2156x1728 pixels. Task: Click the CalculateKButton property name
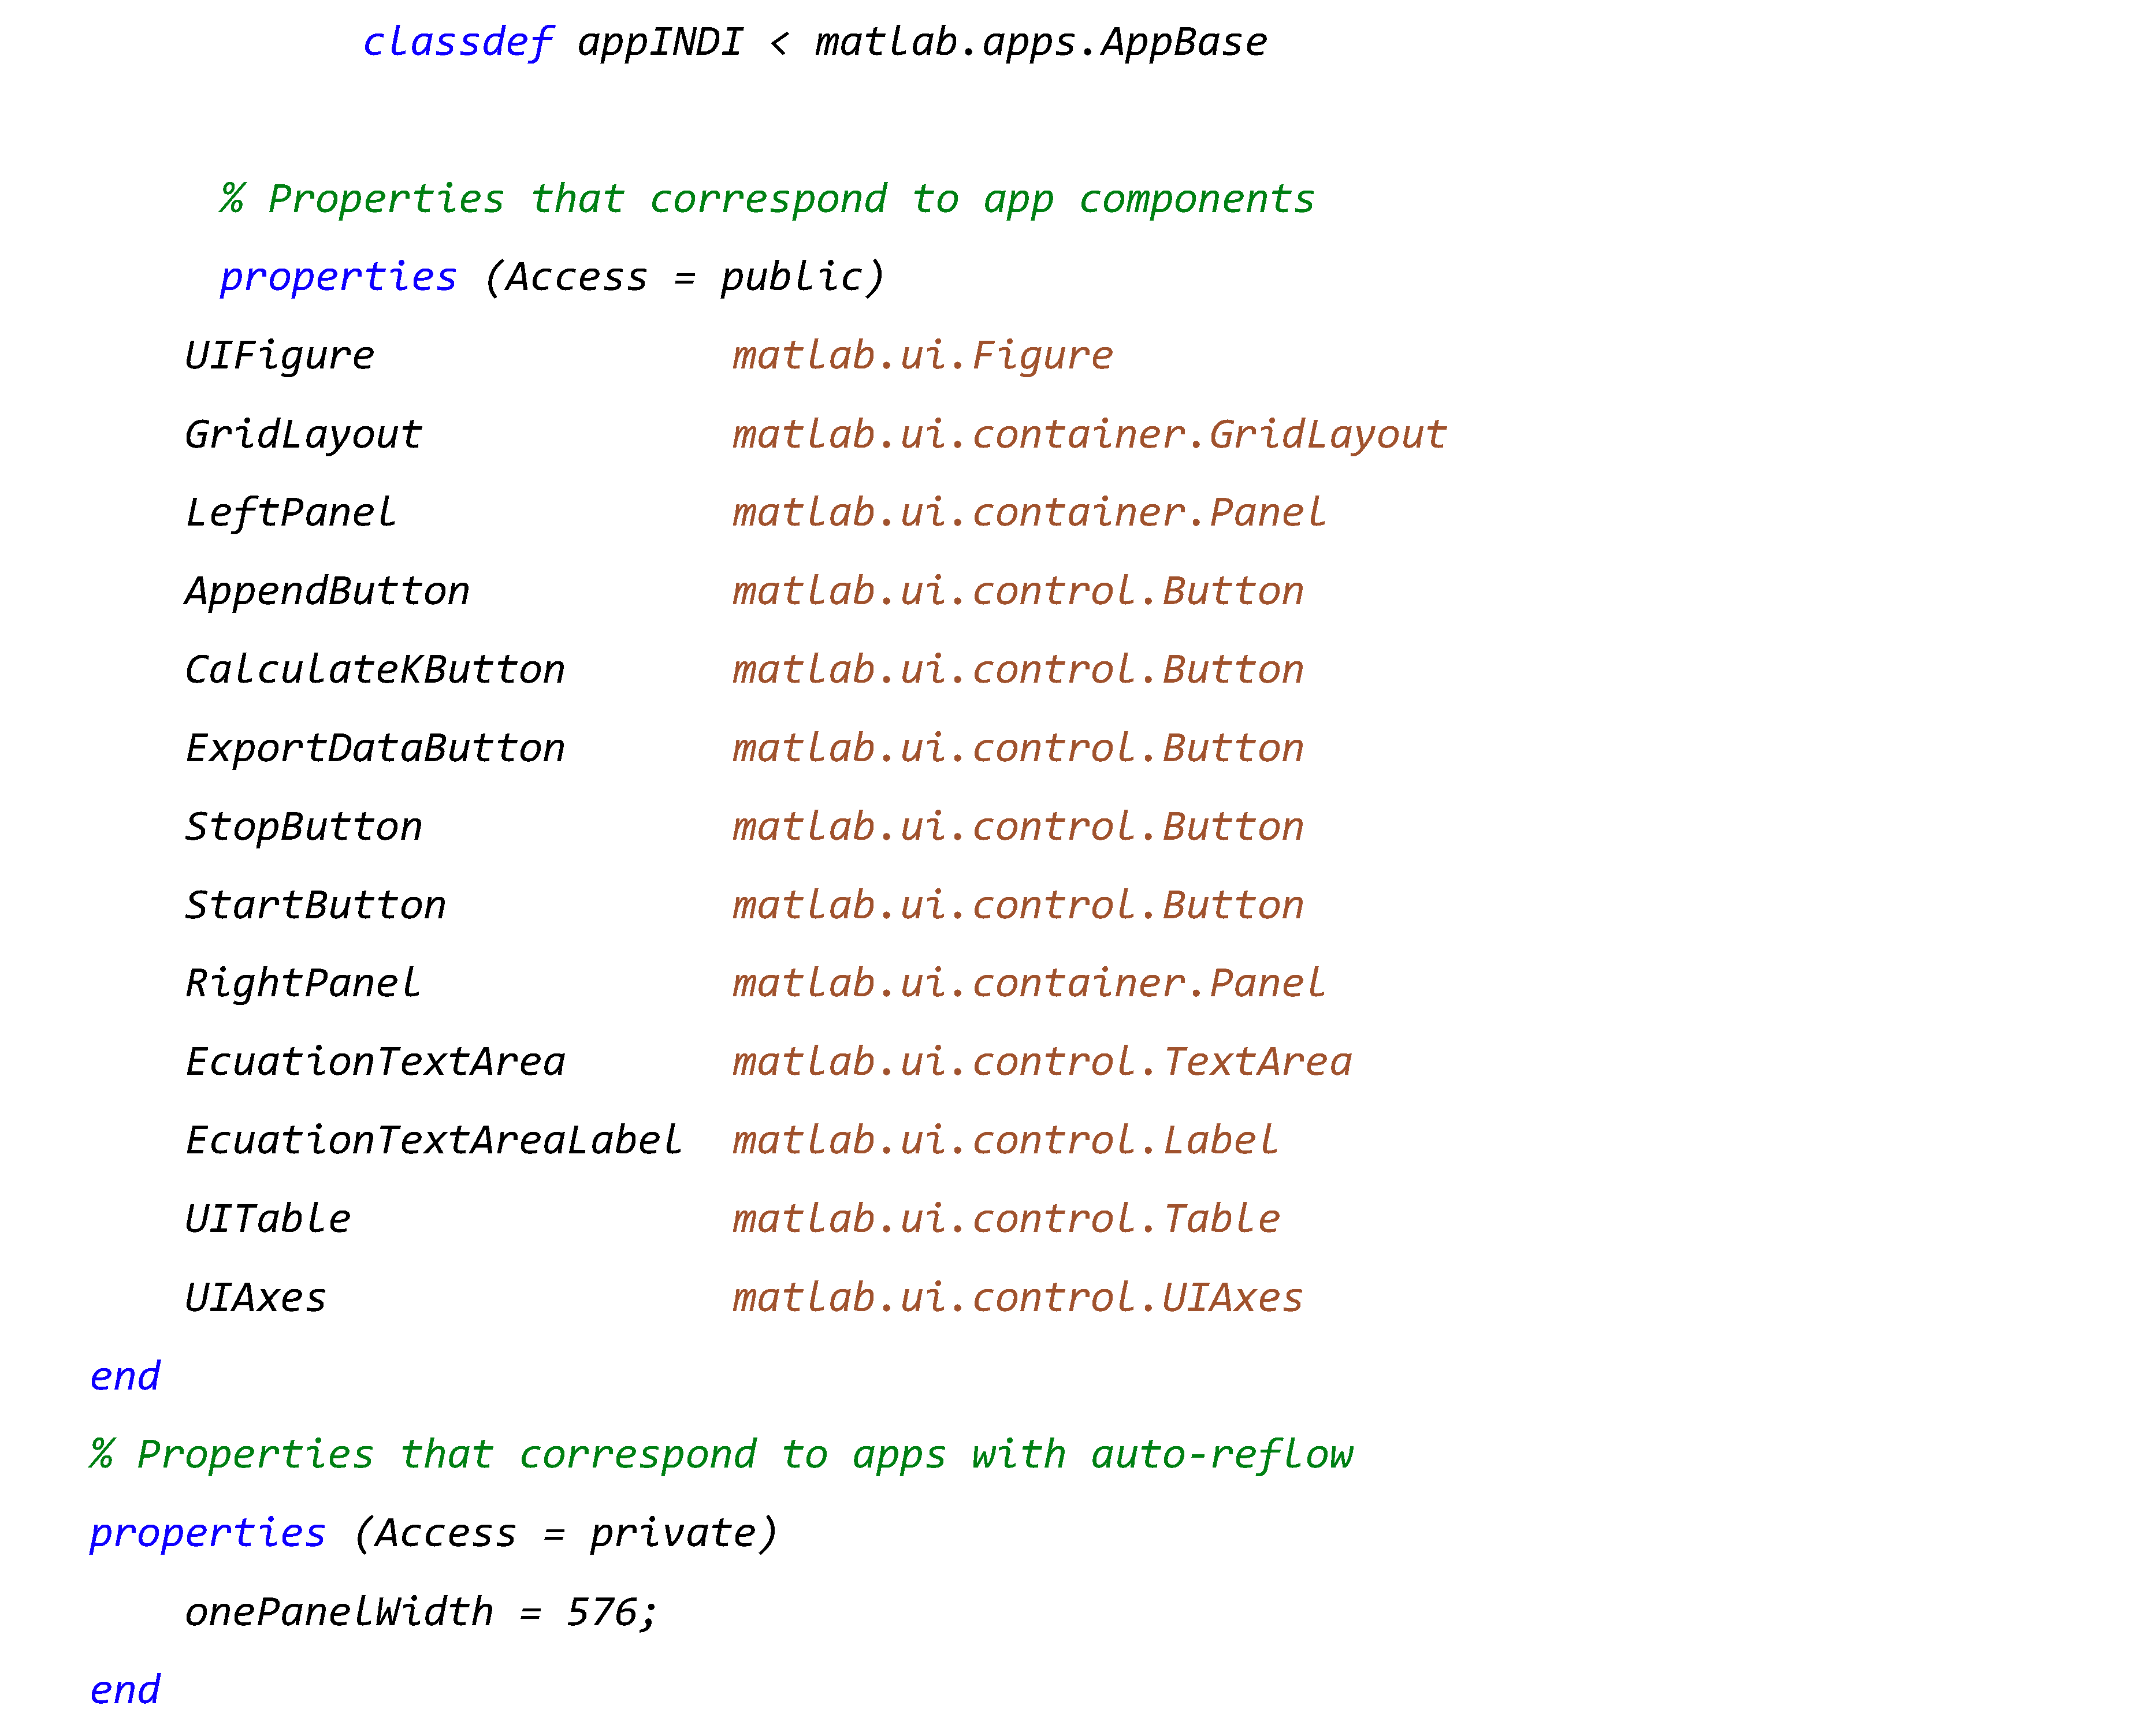click(x=375, y=670)
